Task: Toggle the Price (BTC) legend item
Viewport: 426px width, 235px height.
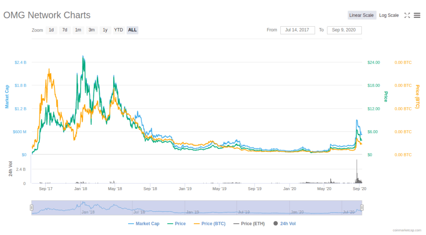Action: point(210,224)
